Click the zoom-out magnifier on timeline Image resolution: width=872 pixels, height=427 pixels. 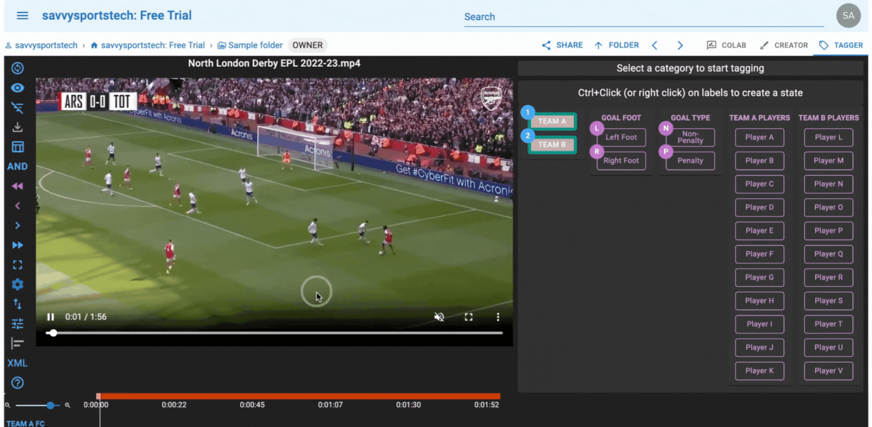point(8,405)
